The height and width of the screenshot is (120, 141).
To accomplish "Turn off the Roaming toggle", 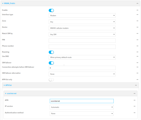I will (51, 52).
